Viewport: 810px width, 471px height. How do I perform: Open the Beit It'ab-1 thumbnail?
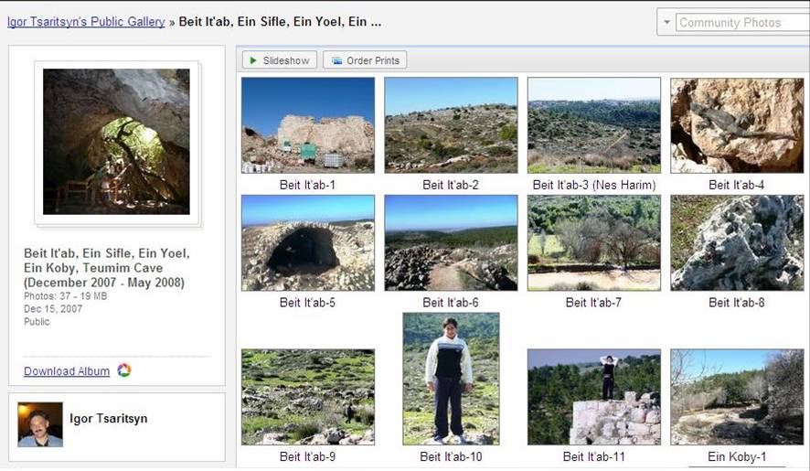pyautogui.click(x=308, y=124)
